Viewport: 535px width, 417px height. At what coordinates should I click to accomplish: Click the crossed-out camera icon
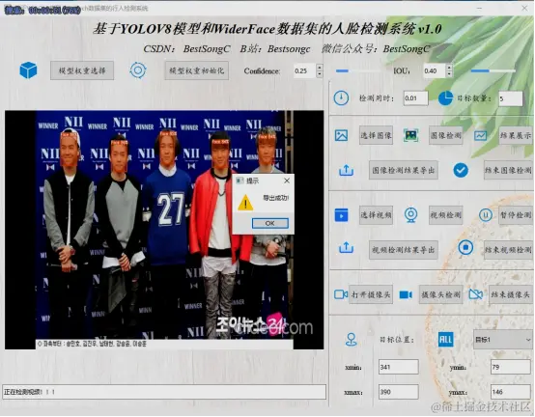(x=476, y=294)
